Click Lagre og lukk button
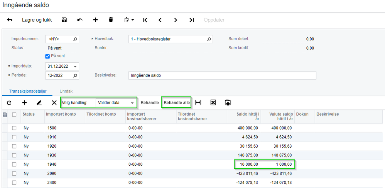The image size is (385, 188). click(37, 20)
